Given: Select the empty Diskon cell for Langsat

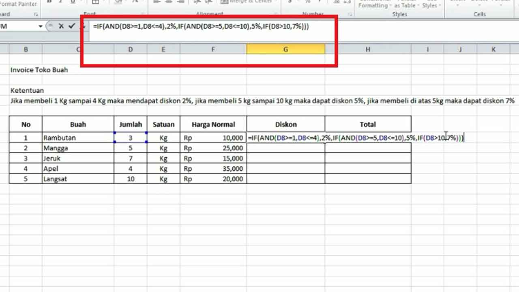Looking at the screenshot, I should (285, 179).
